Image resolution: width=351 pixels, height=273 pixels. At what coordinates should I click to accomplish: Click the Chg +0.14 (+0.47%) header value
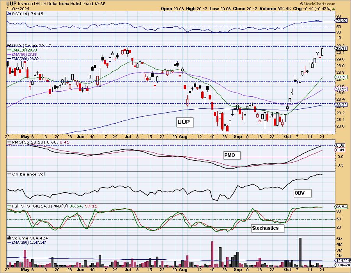click(313, 9)
